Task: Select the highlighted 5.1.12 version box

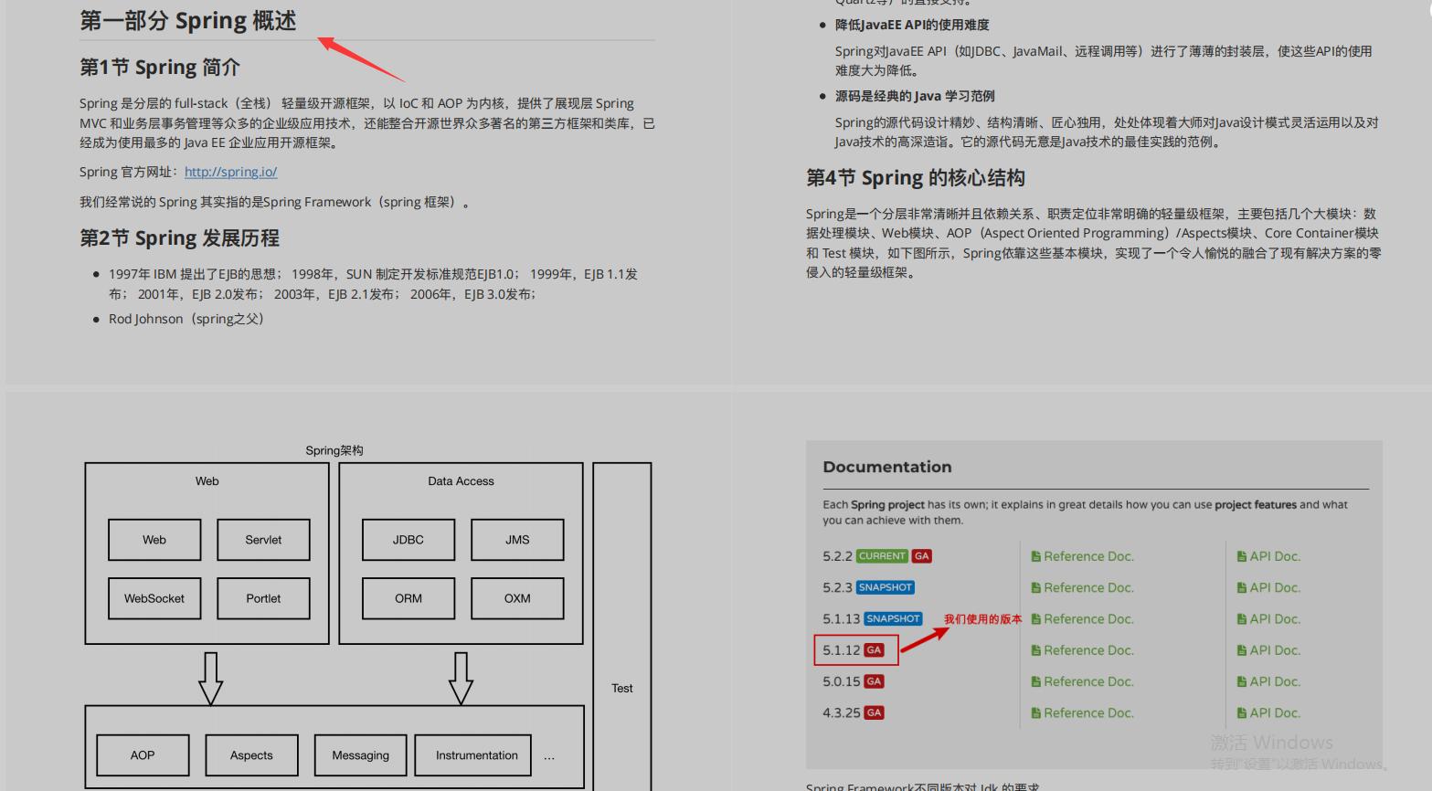Action: [855, 649]
